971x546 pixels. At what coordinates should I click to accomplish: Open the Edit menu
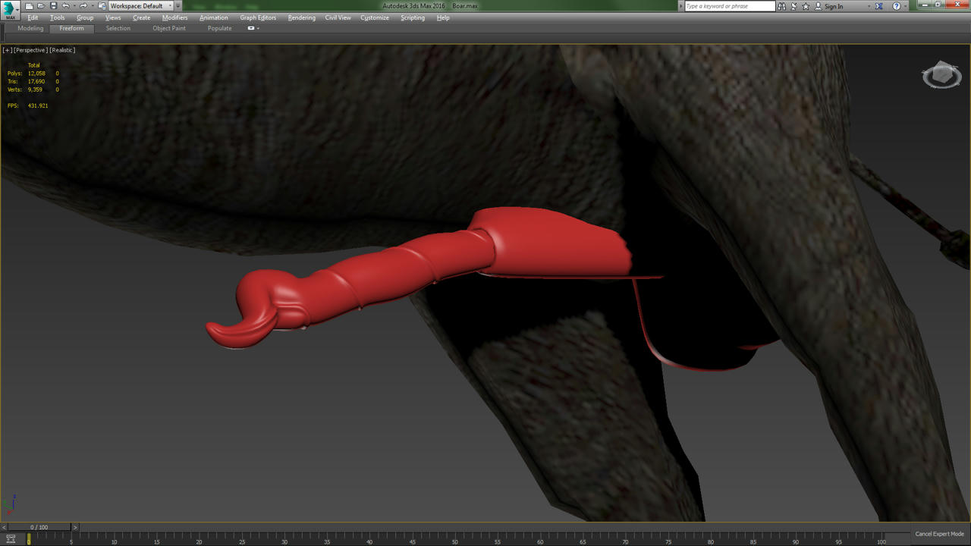pos(33,17)
